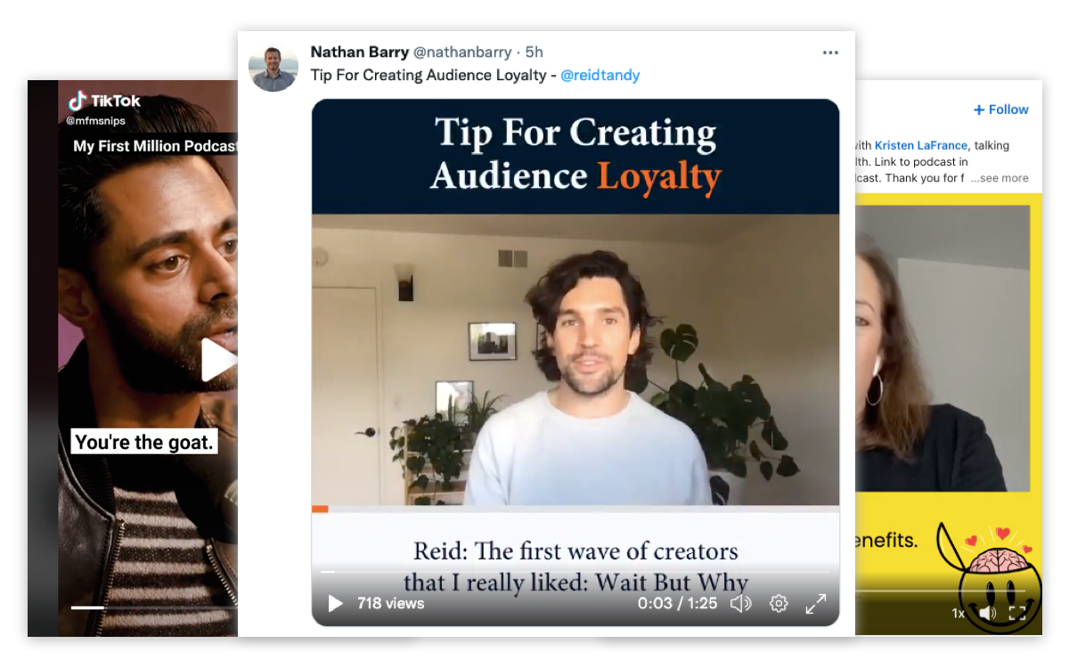Expand LinkedIn post with see more
Image resolution: width=1069 pixels, height=668 pixels.
1000,178
